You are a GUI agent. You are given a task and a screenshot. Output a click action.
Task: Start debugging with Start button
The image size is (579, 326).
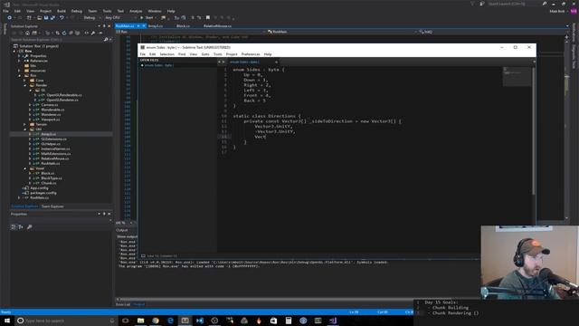(147, 18)
